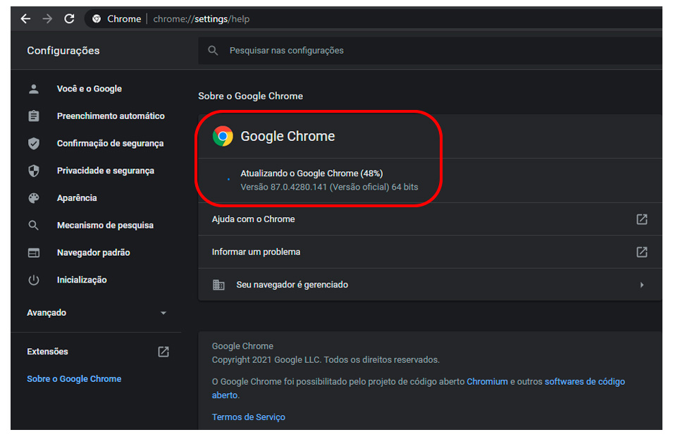Click Informar um problema row

coord(423,252)
